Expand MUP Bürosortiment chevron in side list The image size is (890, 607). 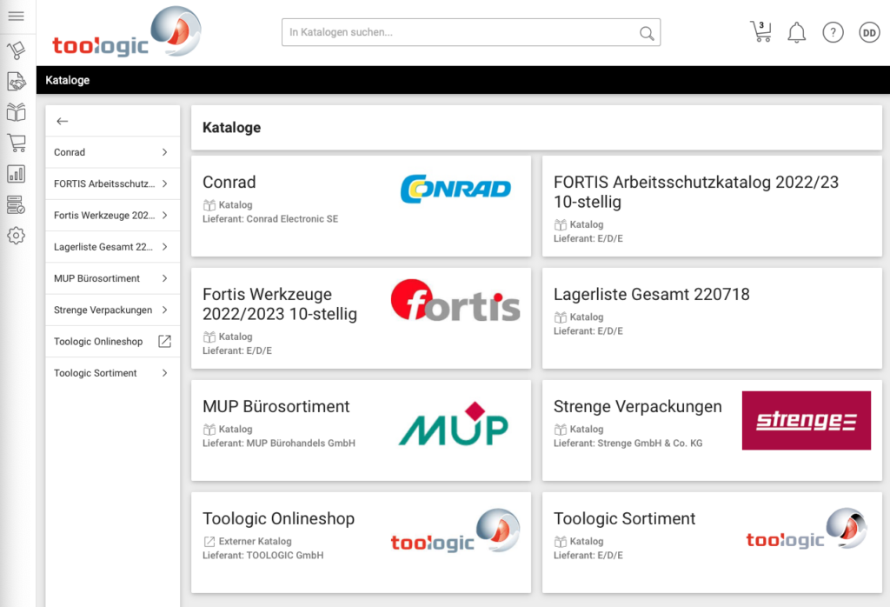(x=164, y=278)
